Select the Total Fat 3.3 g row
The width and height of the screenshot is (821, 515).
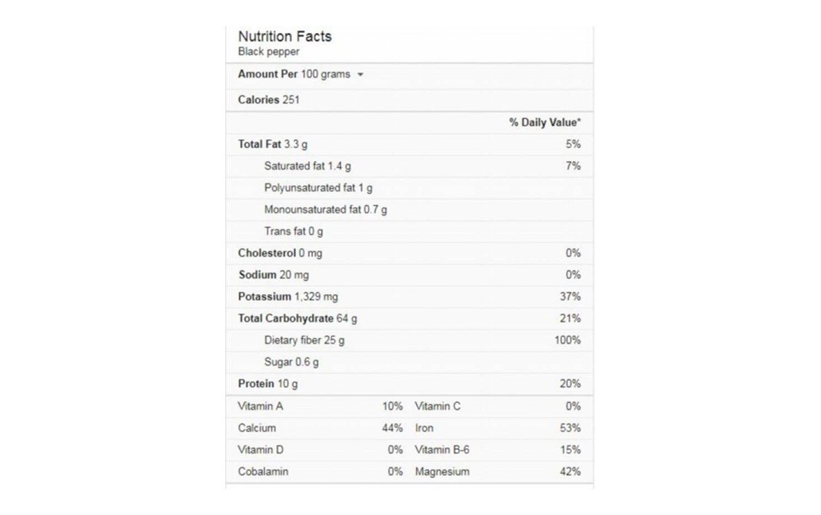tap(410, 144)
